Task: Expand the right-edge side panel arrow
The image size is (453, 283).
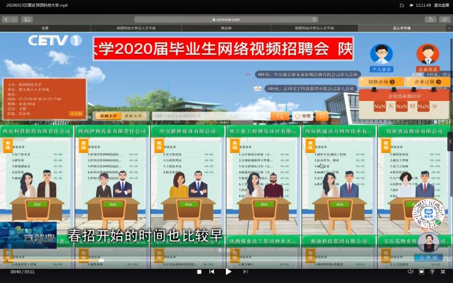Action: [450, 141]
